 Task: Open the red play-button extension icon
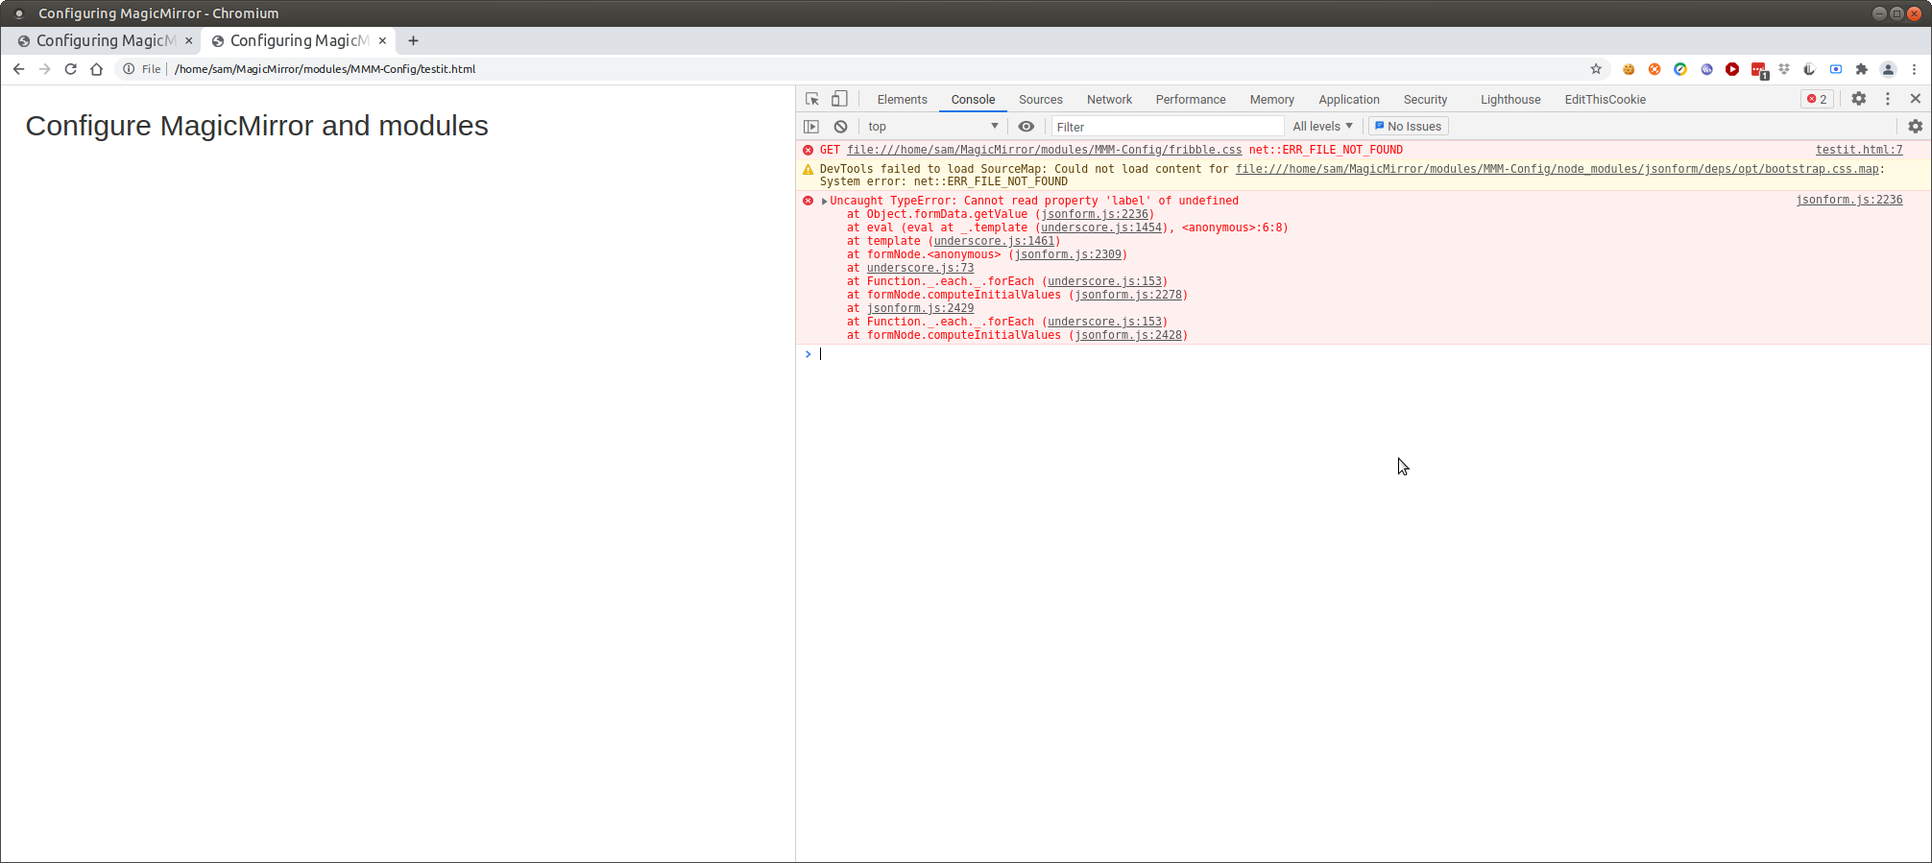click(1732, 69)
